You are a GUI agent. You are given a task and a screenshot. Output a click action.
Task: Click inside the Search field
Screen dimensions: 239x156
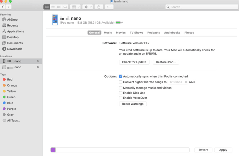click(x=202, y=7)
